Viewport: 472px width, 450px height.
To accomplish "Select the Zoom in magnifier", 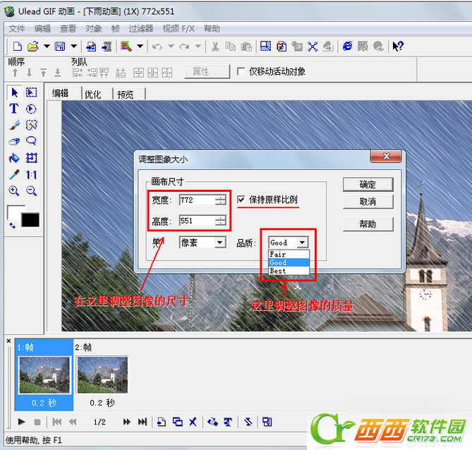I will coord(14,190).
